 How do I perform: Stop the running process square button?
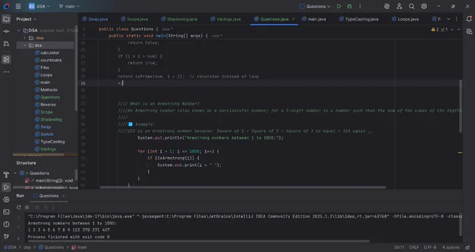pyautogui.click(x=27, y=207)
